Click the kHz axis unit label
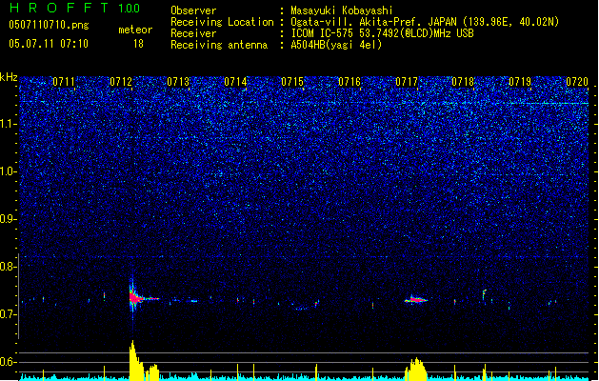Viewport: 599px width, 381px height. click(x=9, y=77)
